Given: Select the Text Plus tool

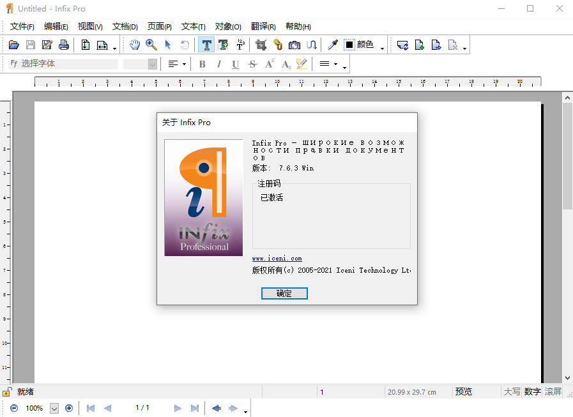Looking at the screenshot, I should tap(223, 45).
